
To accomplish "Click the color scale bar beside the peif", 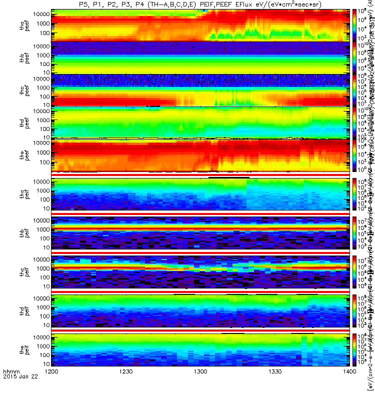I will 354,349.
